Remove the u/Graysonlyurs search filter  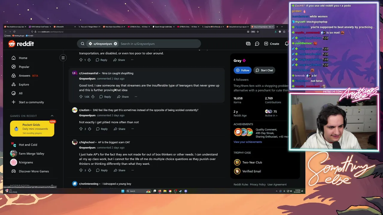115,44
